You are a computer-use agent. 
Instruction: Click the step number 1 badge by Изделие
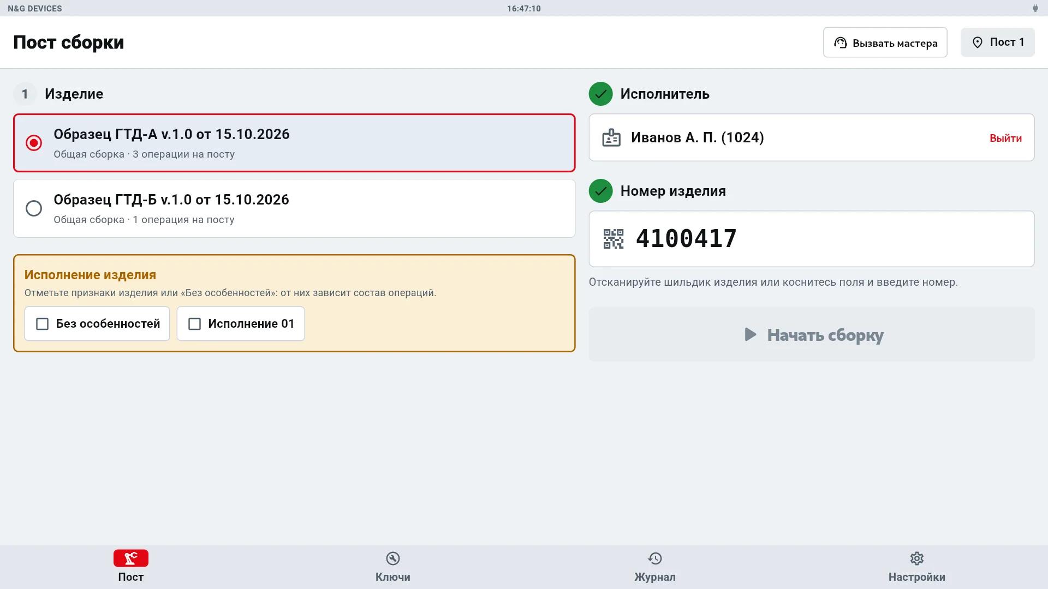tap(25, 94)
